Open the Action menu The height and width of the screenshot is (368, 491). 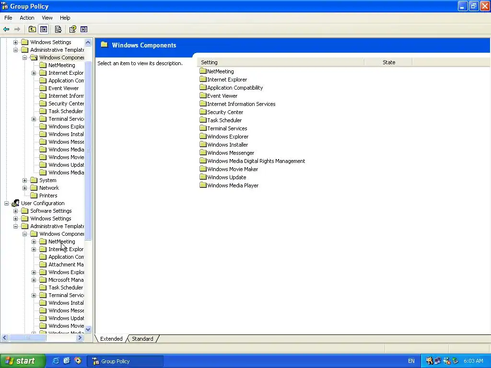27,18
